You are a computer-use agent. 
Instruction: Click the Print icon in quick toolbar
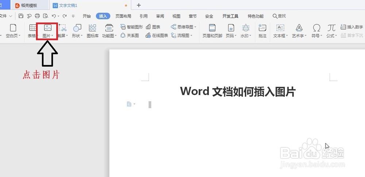click(37, 16)
